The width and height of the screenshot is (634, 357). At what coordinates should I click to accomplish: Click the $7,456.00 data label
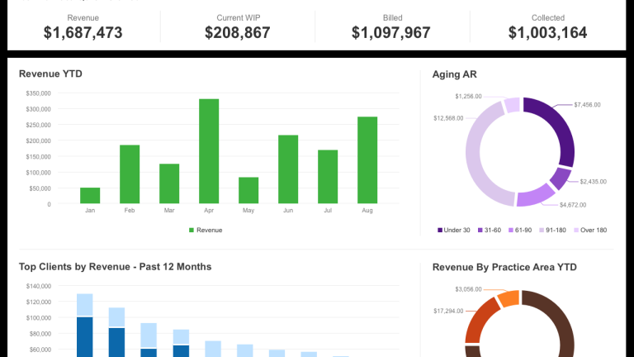tap(588, 105)
